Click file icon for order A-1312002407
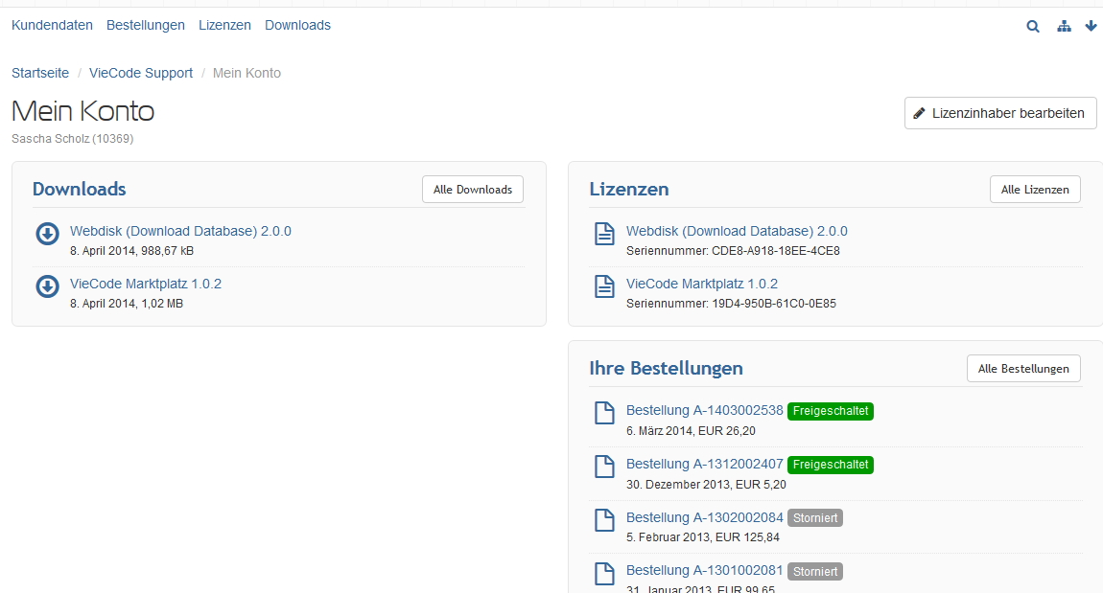The width and height of the screenshot is (1103, 593). 604,467
